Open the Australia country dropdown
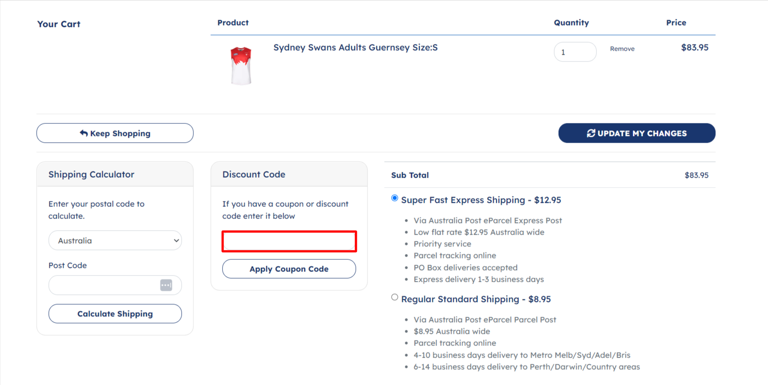The image size is (768, 385). pos(115,241)
